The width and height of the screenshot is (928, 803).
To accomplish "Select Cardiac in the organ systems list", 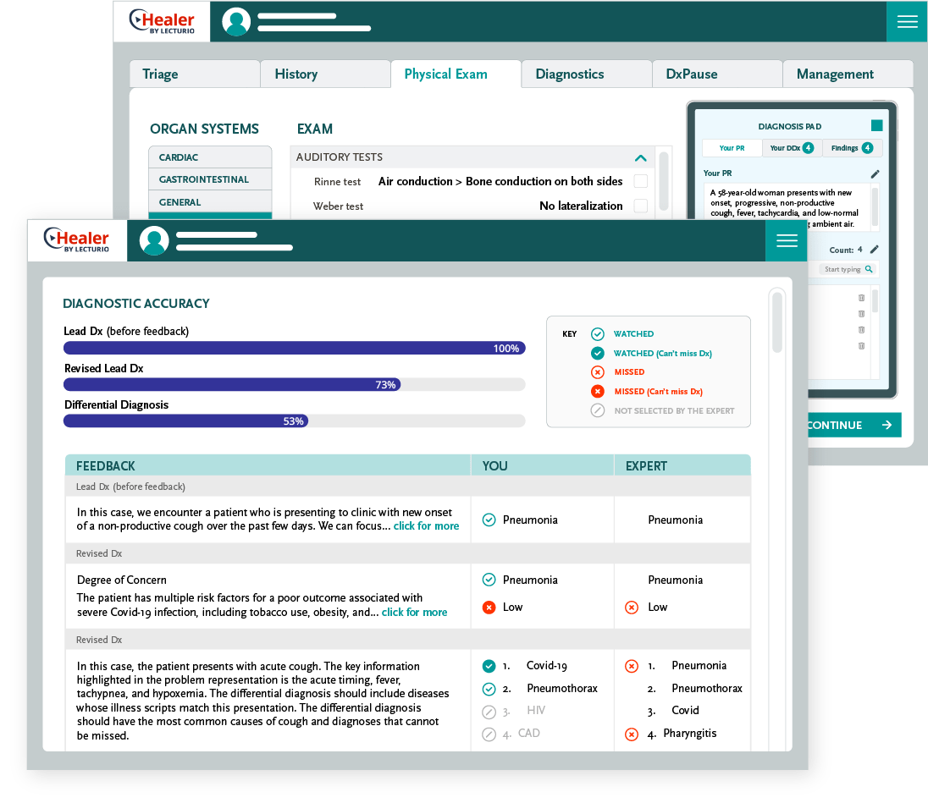I will [x=210, y=157].
